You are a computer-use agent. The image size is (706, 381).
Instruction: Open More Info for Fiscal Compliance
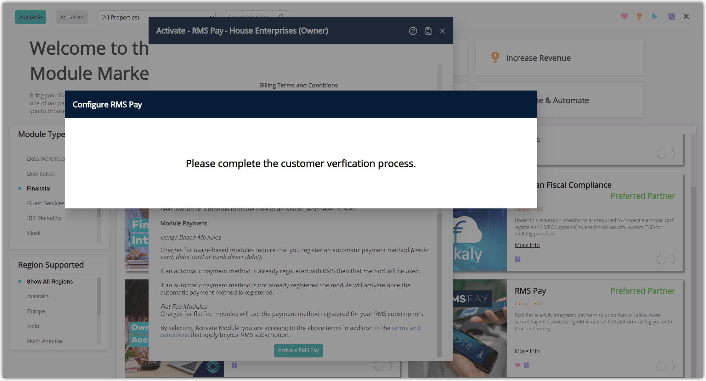tap(527, 245)
